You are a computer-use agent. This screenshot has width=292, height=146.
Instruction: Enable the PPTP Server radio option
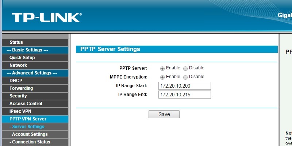162,69
